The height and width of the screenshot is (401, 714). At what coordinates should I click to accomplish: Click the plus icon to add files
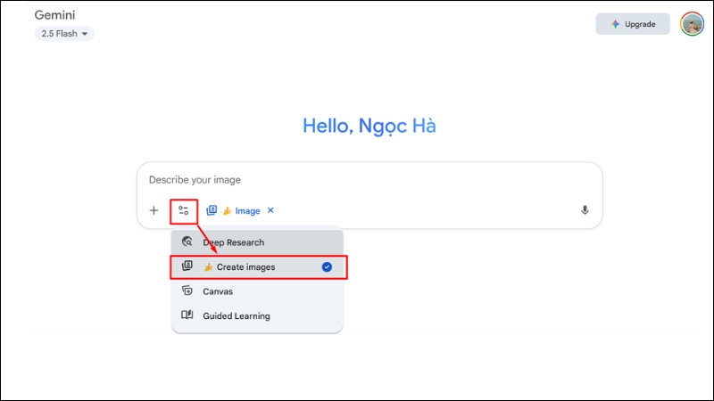154,211
